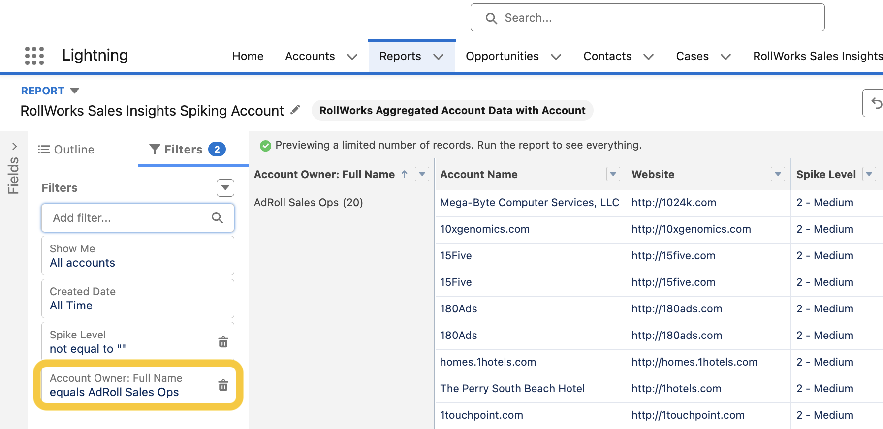Expand the REPORT type dropdown arrow

tap(75, 91)
